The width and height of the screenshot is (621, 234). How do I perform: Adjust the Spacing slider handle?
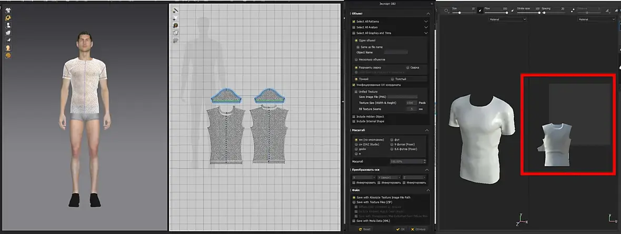pyautogui.click(x=544, y=13)
